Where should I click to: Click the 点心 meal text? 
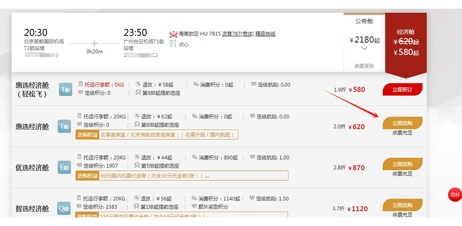click(x=183, y=44)
